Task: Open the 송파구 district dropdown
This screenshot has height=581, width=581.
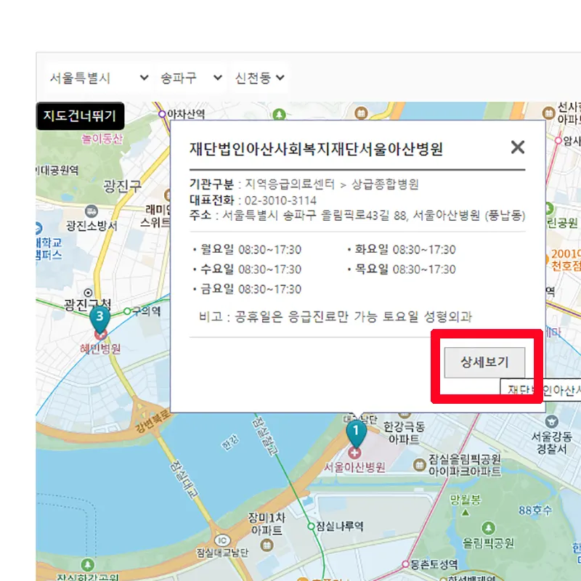Action: click(191, 78)
